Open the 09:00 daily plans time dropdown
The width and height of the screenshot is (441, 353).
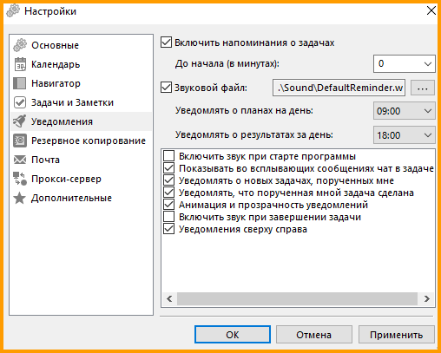tap(405, 111)
